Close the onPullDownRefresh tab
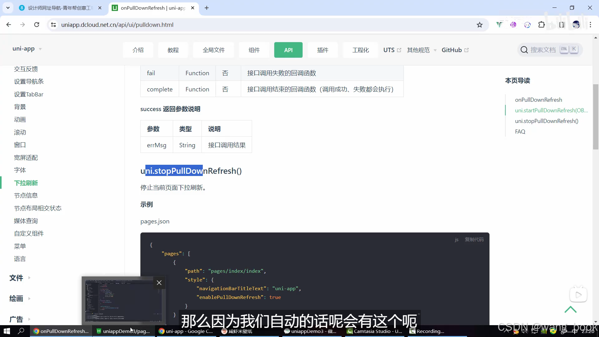This screenshot has height=337, width=599. [192, 8]
